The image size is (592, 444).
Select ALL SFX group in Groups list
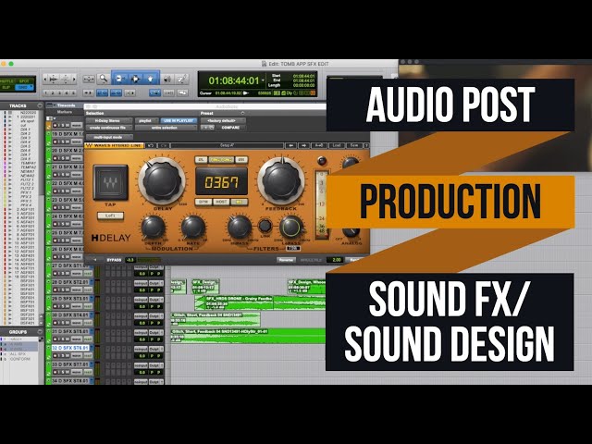(18, 354)
